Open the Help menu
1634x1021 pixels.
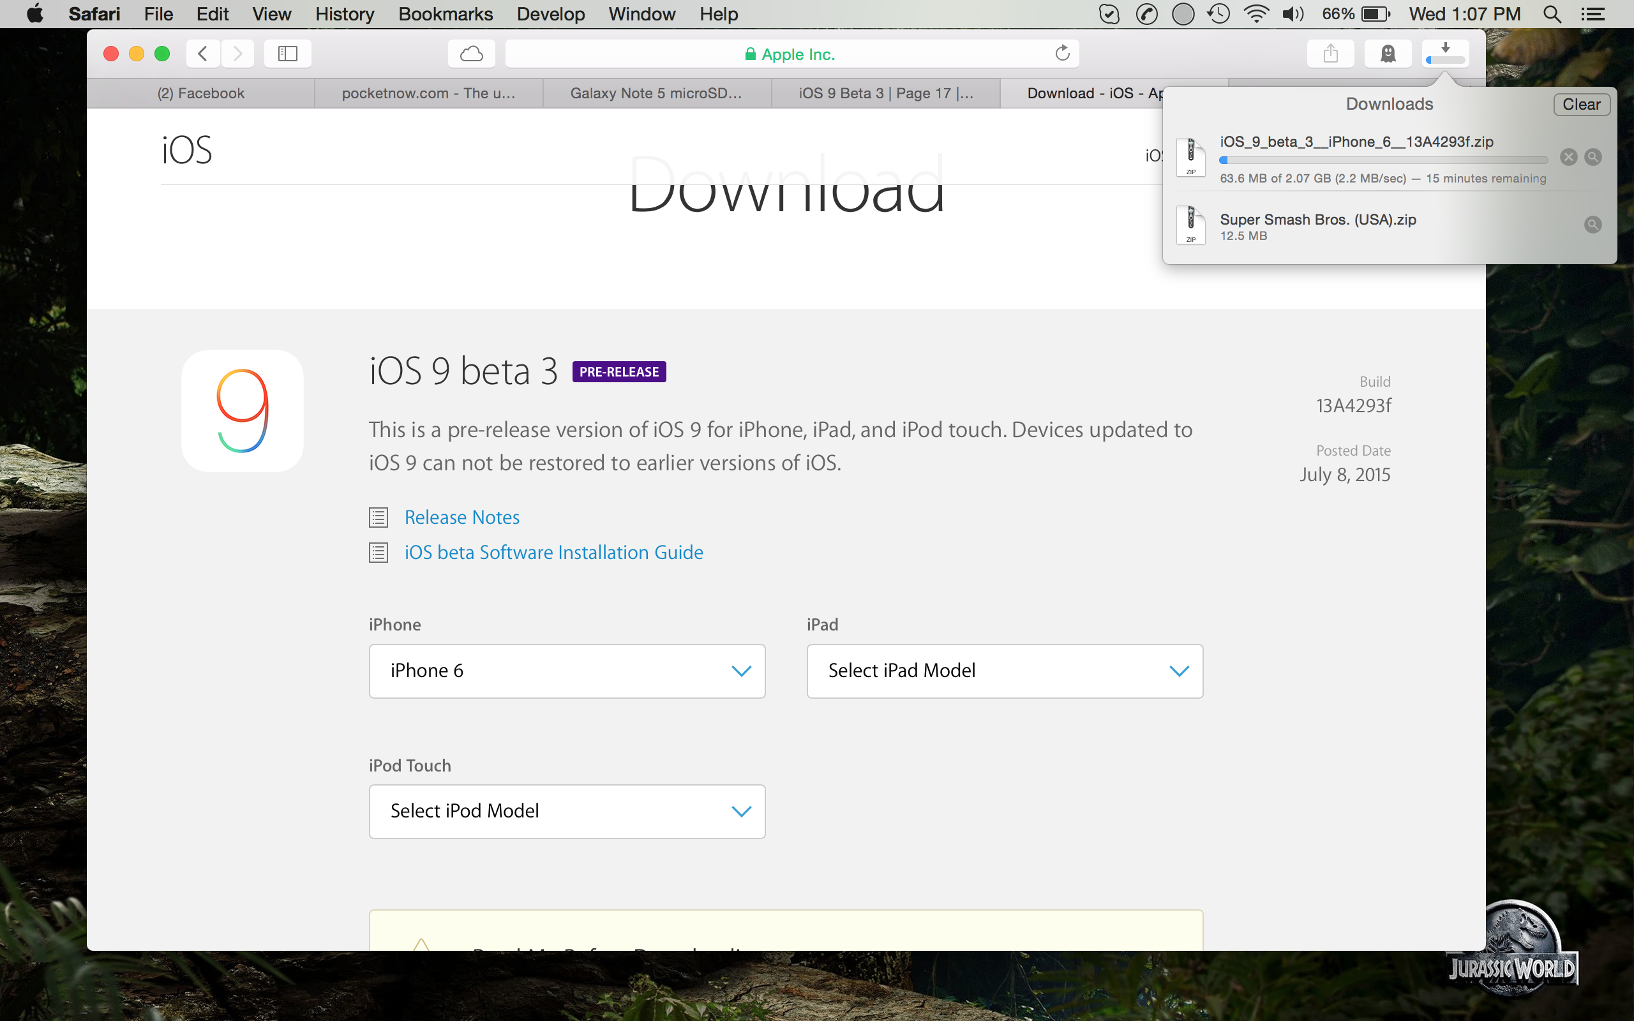pos(719,14)
